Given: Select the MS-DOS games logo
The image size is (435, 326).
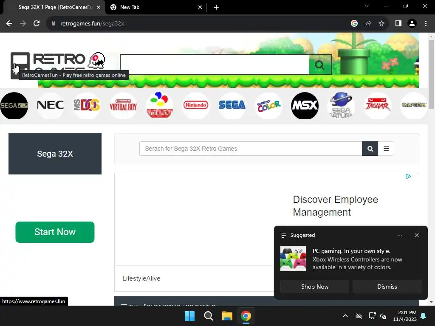Looking at the screenshot, I should tap(87, 106).
